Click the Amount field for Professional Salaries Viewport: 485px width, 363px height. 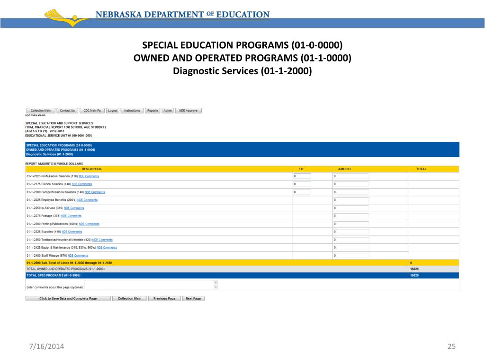pos(351,176)
